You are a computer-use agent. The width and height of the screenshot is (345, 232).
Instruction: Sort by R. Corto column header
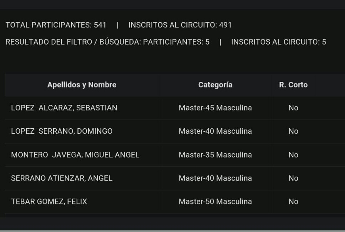coord(293,85)
